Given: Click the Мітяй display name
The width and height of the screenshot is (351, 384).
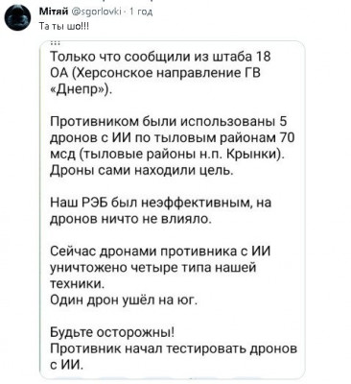Looking at the screenshot, I should click(50, 12).
